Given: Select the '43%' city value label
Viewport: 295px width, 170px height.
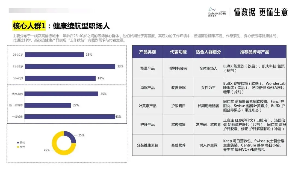Looking at the screenshot, I should [118, 117].
